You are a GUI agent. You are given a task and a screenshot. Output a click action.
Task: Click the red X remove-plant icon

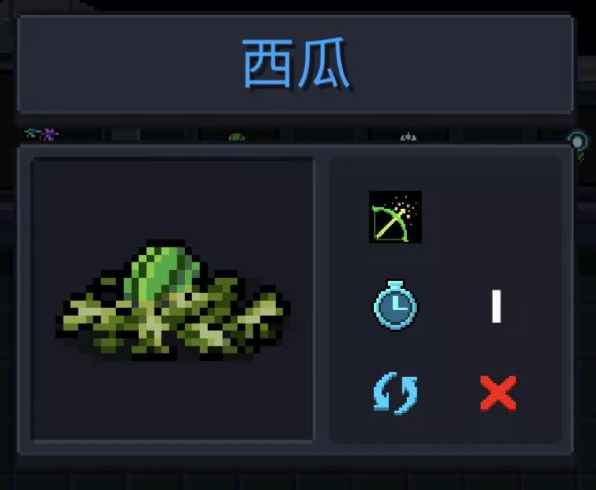click(498, 393)
